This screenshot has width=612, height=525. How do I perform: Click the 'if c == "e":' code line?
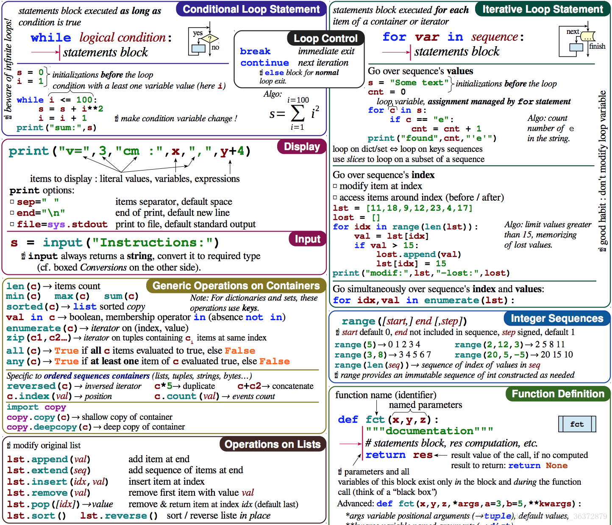point(422,120)
